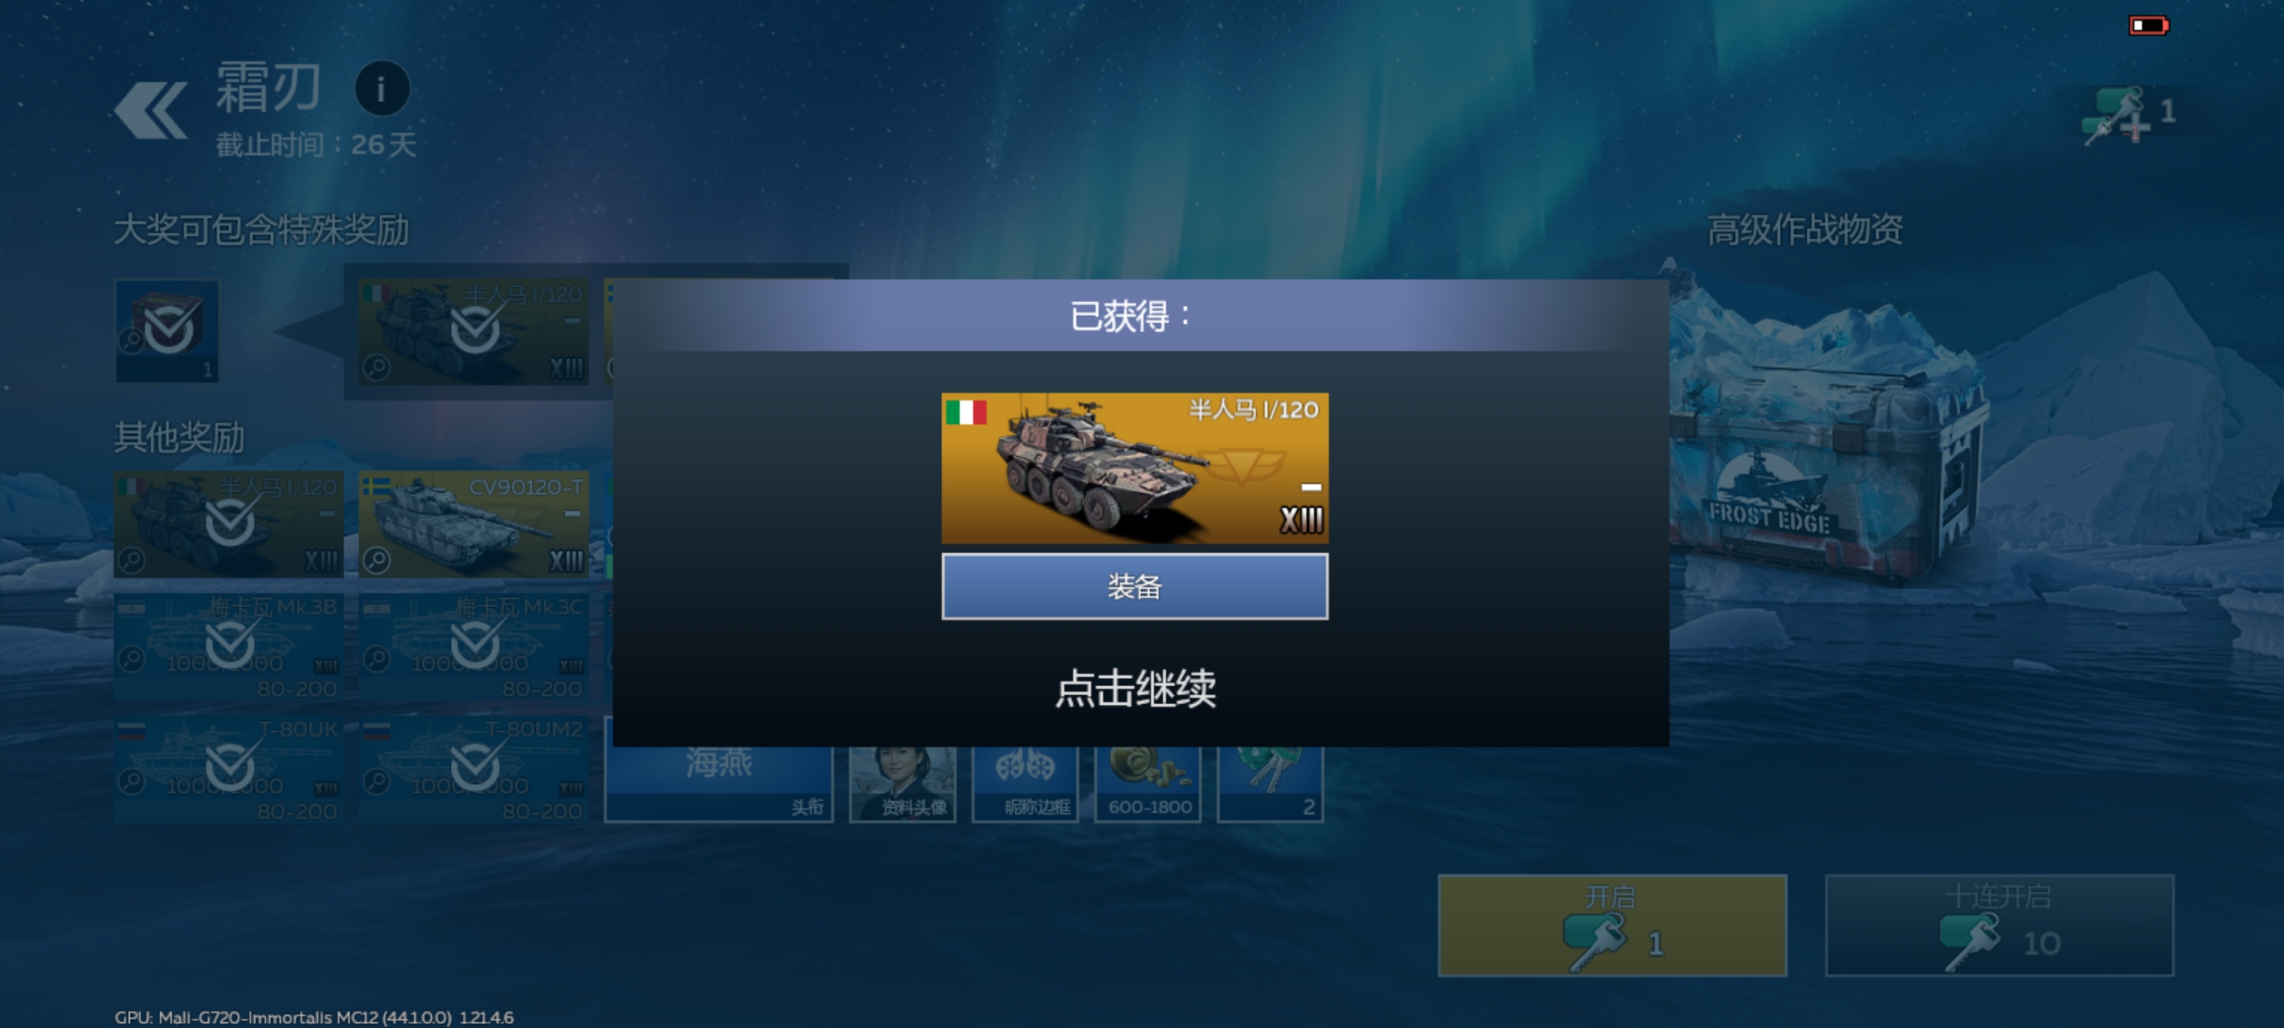Click the battery indicator icon
This screenshot has height=1028, width=2284.
(x=2149, y=24)
